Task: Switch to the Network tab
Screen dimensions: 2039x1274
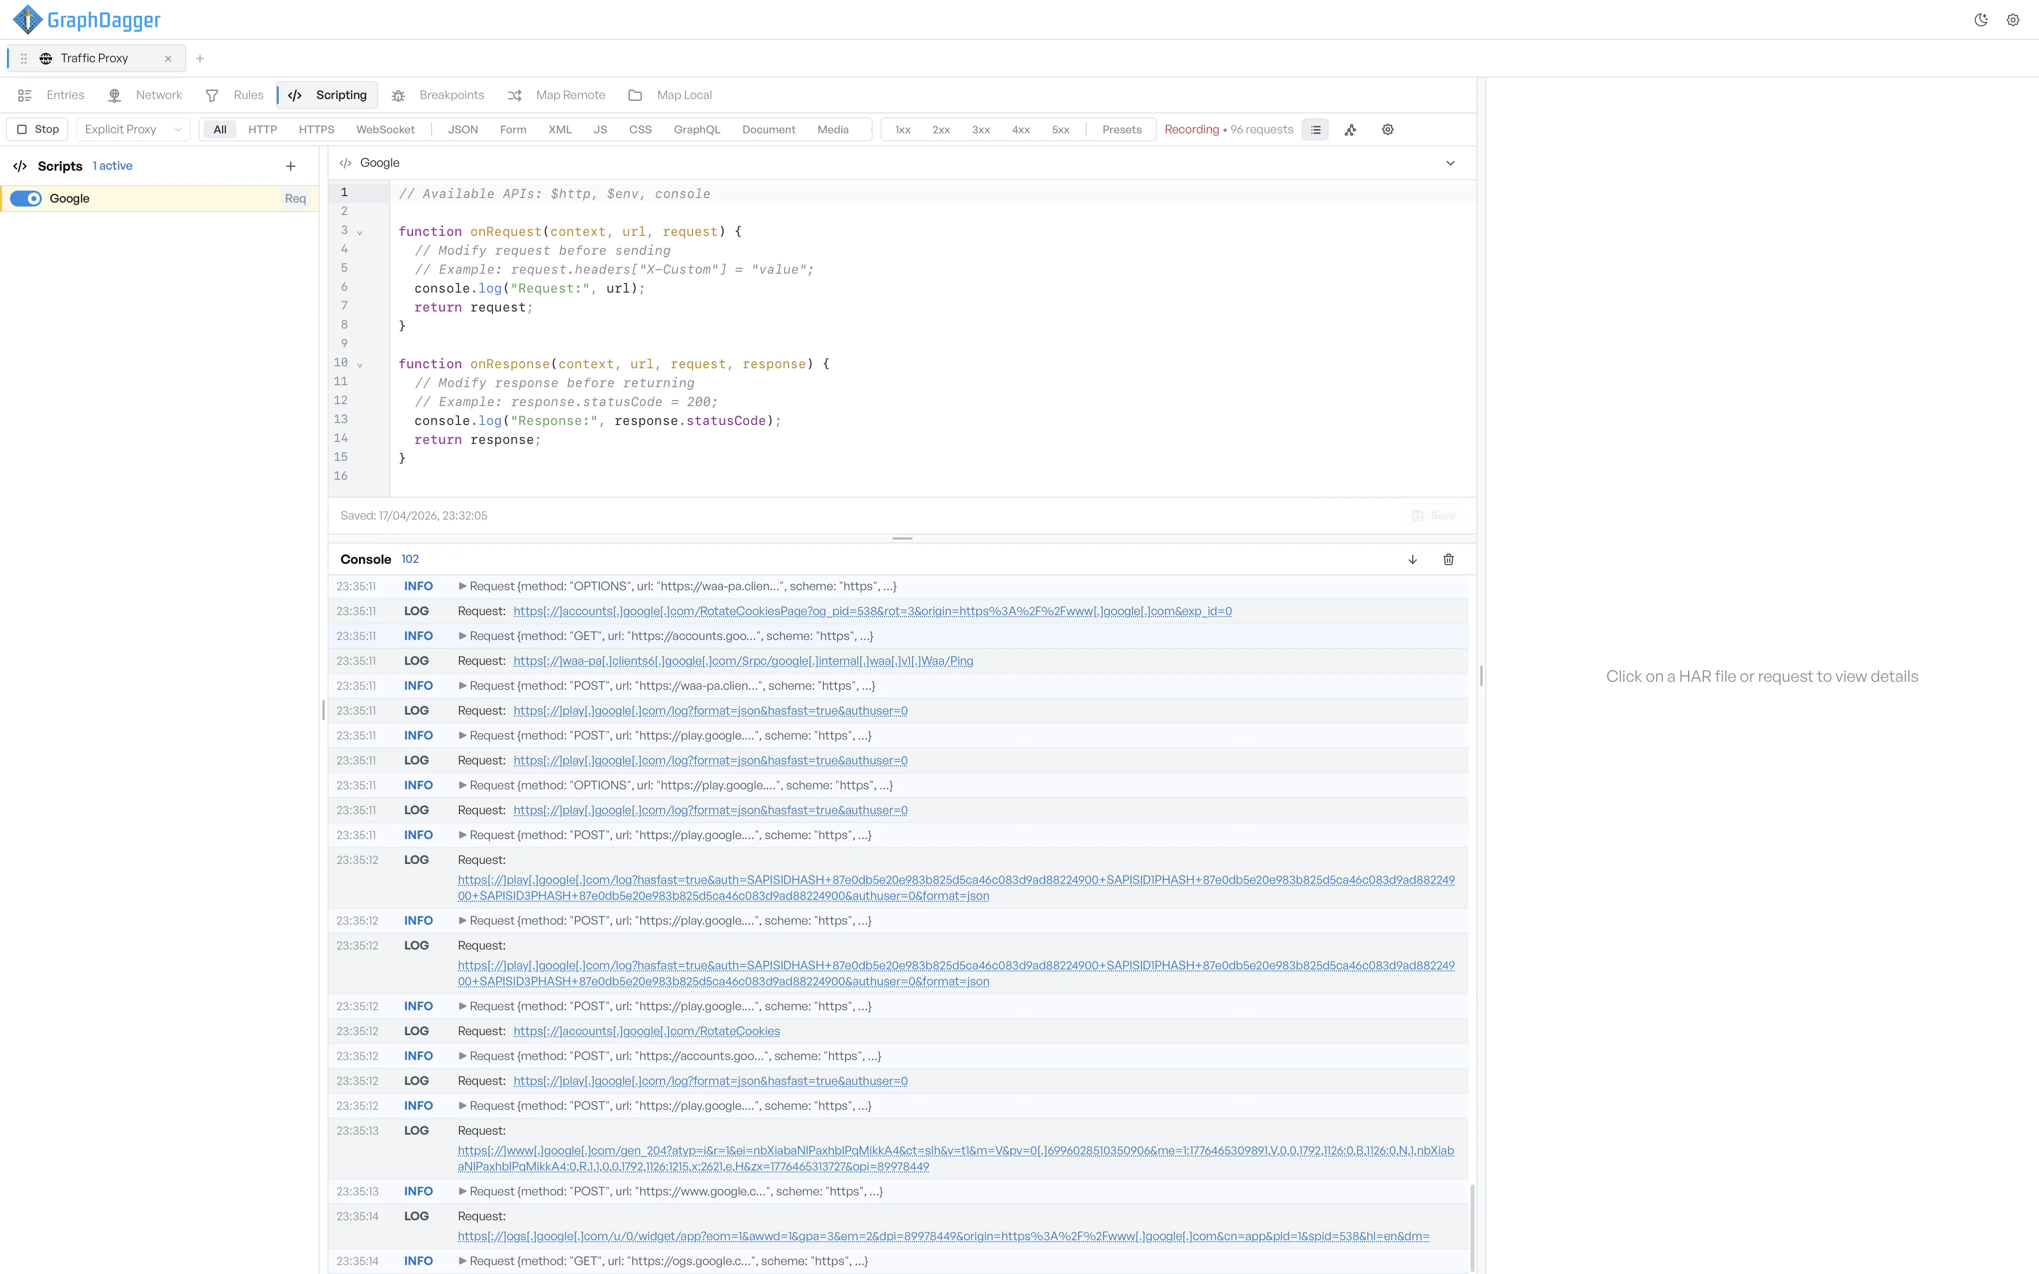Action: [x=145, y=95]
